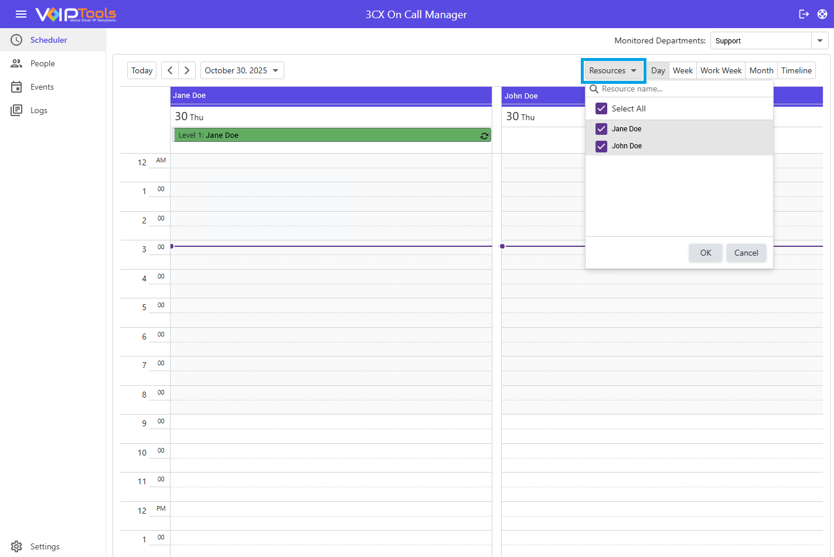The height and width of the screenshot is (557, 834).
Task: Expand the Monitored Departments dropdown
Action: point(819,40)
